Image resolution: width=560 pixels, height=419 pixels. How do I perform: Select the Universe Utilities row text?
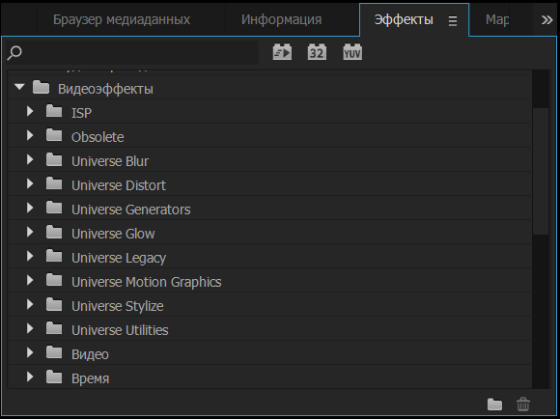tap(120, 330)
